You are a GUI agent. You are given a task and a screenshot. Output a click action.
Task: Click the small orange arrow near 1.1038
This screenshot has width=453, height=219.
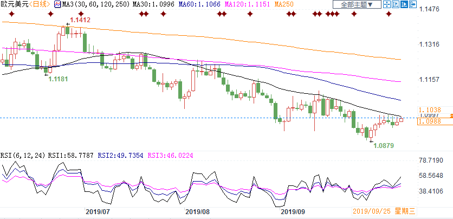click(x=449, y=110)
